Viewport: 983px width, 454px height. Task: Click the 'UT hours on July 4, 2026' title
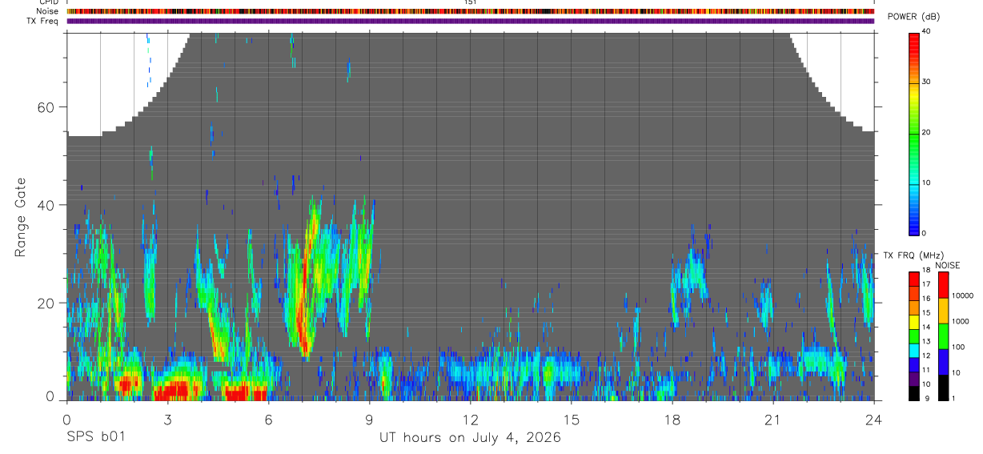[x=470, y=437]
